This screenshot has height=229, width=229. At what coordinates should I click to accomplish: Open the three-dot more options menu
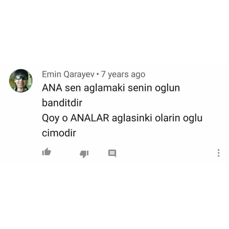(x=219, y=153)
